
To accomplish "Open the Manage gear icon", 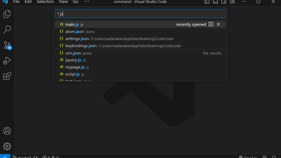I will point(7,146).
